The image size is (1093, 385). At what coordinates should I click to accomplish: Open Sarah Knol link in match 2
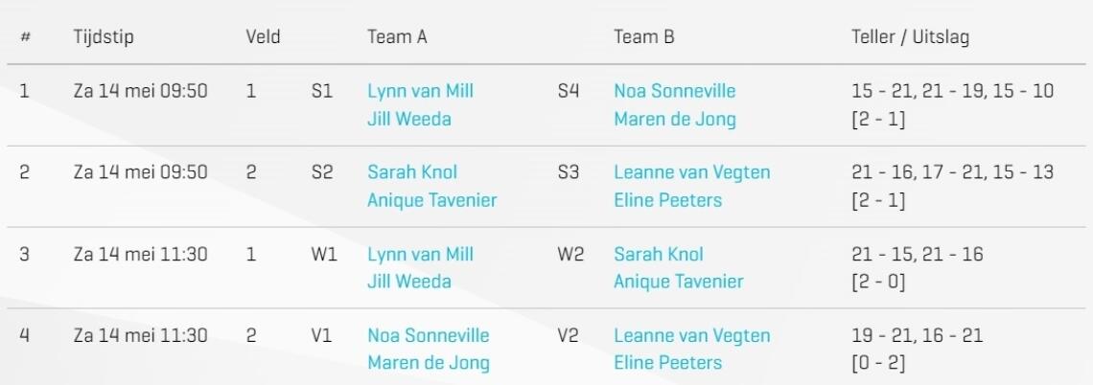[412, 172]
